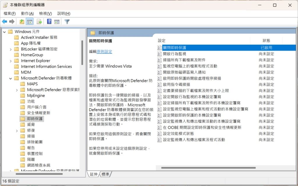This screenshot has height=186, width=298.
Task: Select the 開啟行為監視 policy setting
Action: coord(174,54)
